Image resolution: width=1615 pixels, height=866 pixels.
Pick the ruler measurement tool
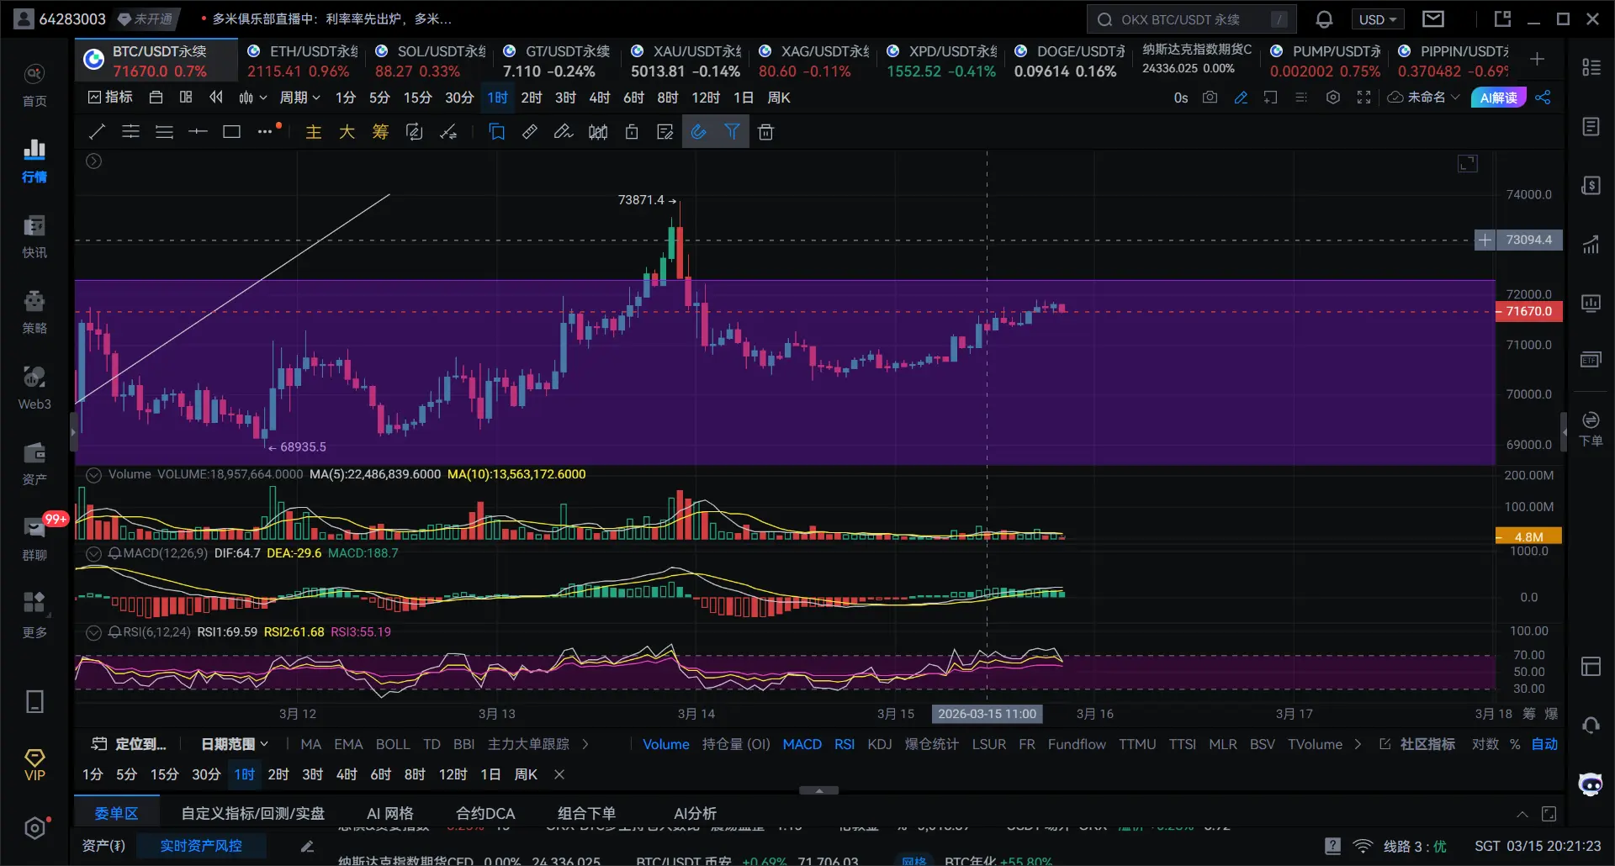(530, 132)
